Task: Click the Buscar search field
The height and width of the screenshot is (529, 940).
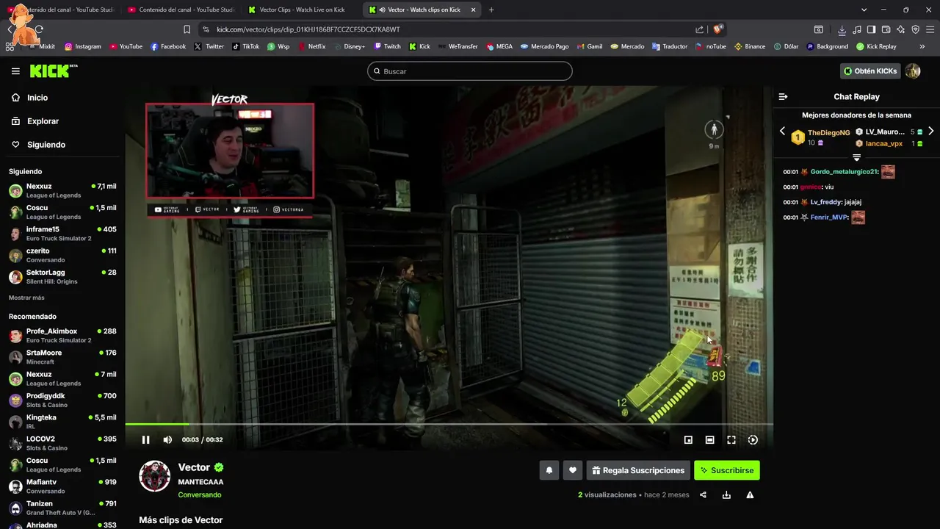Action: tap(470, 71)
